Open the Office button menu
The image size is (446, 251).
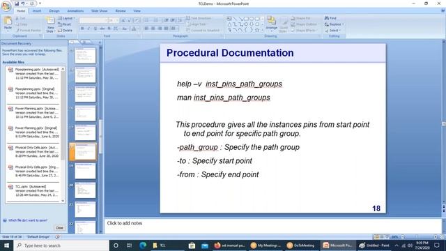[6, 6]
